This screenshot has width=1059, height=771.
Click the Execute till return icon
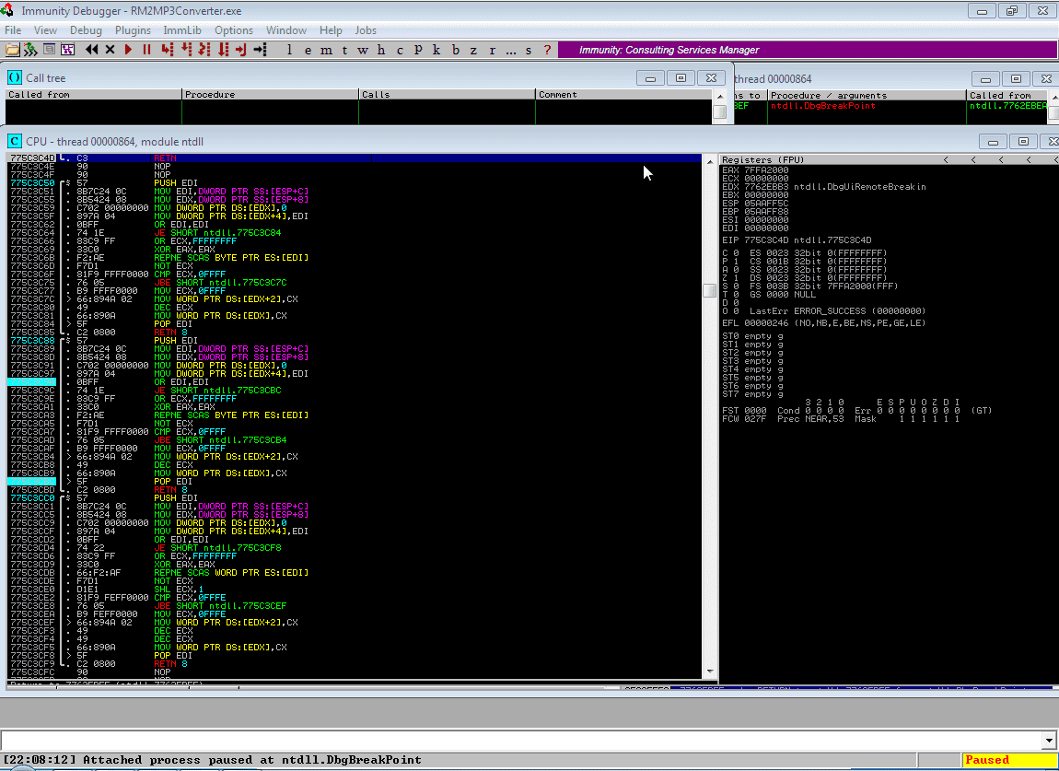tap(241, 50)
